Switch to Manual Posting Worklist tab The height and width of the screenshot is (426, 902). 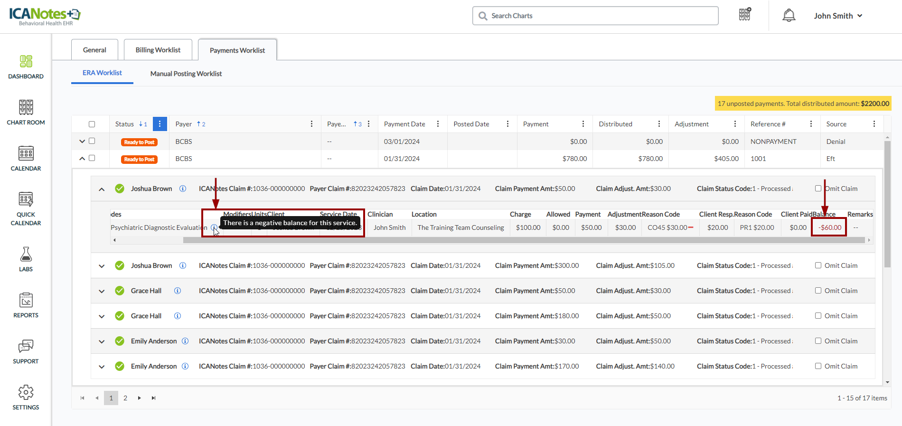point(186,74)
